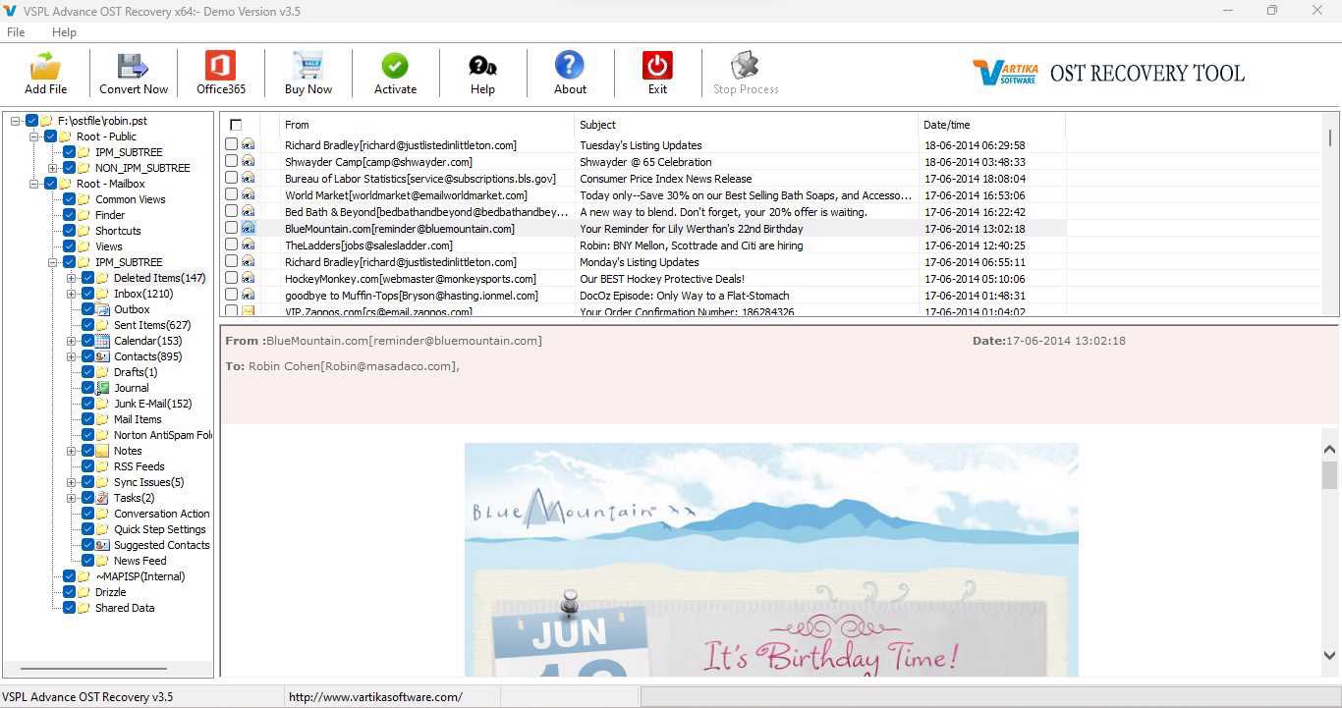
Task: Open the Shared Data folder
Action: tap(125, 608)
